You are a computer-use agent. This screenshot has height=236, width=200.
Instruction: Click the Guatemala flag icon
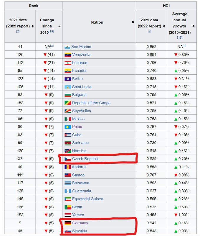pyautogui.click(x=68, y=191)
